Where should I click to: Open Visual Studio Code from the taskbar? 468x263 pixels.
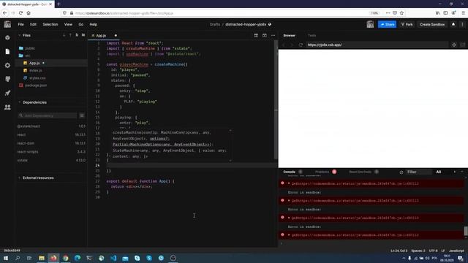tap(113, 258)
